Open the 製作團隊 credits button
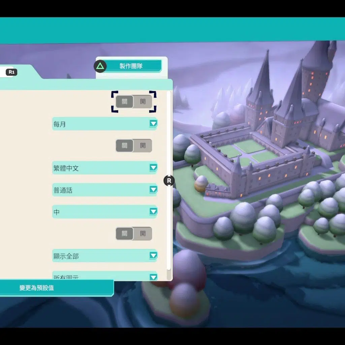Screen dimensions: 345x345 coord(131,66)
